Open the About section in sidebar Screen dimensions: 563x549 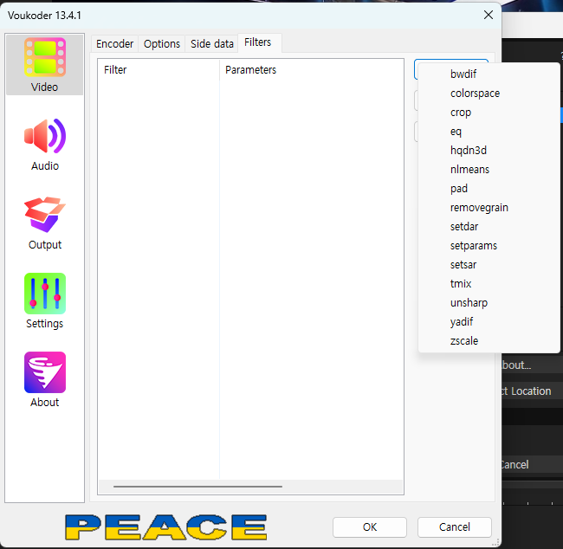44,380
